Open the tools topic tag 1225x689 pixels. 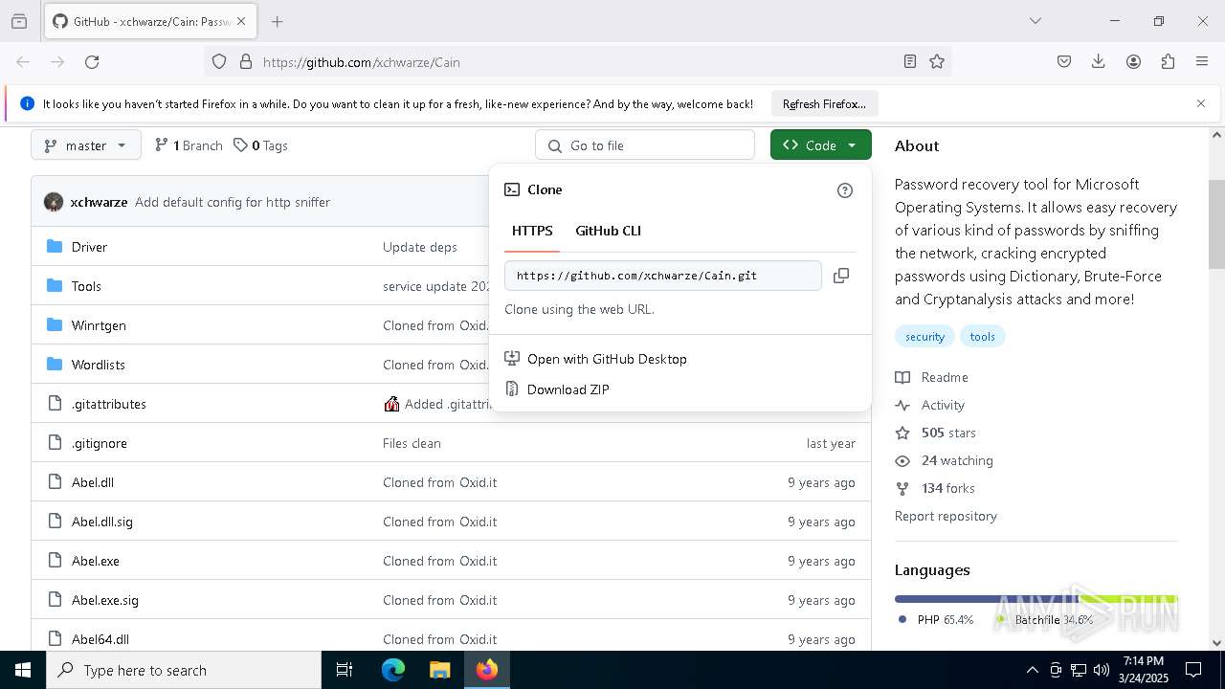click(982, 336)
